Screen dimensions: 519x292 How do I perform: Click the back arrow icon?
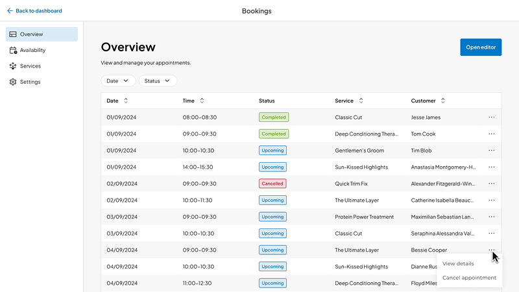click(x=10, y=11)
